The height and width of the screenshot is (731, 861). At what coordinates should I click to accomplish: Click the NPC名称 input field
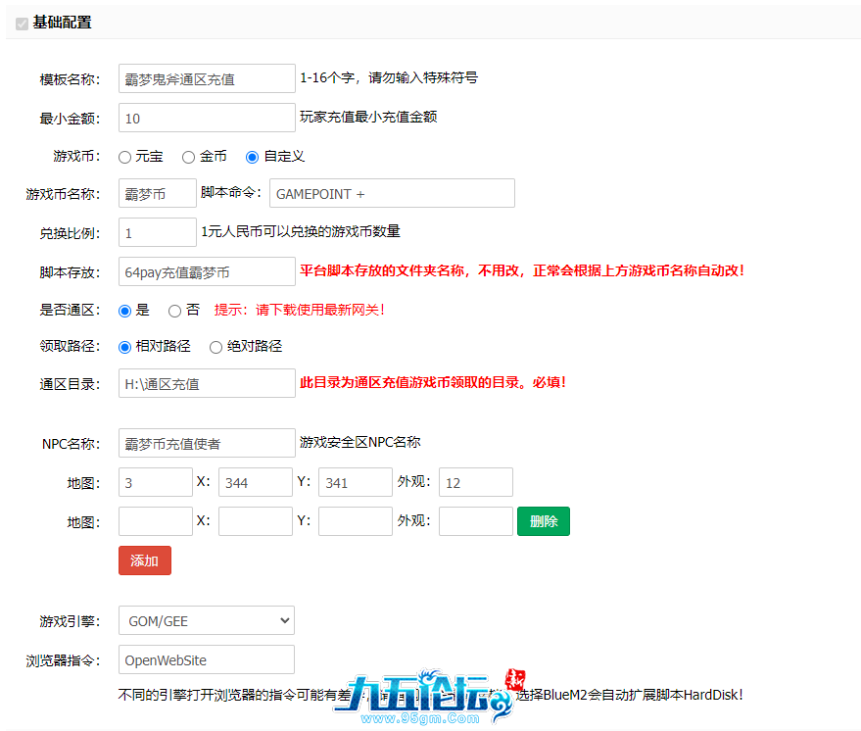coord(206,443)
